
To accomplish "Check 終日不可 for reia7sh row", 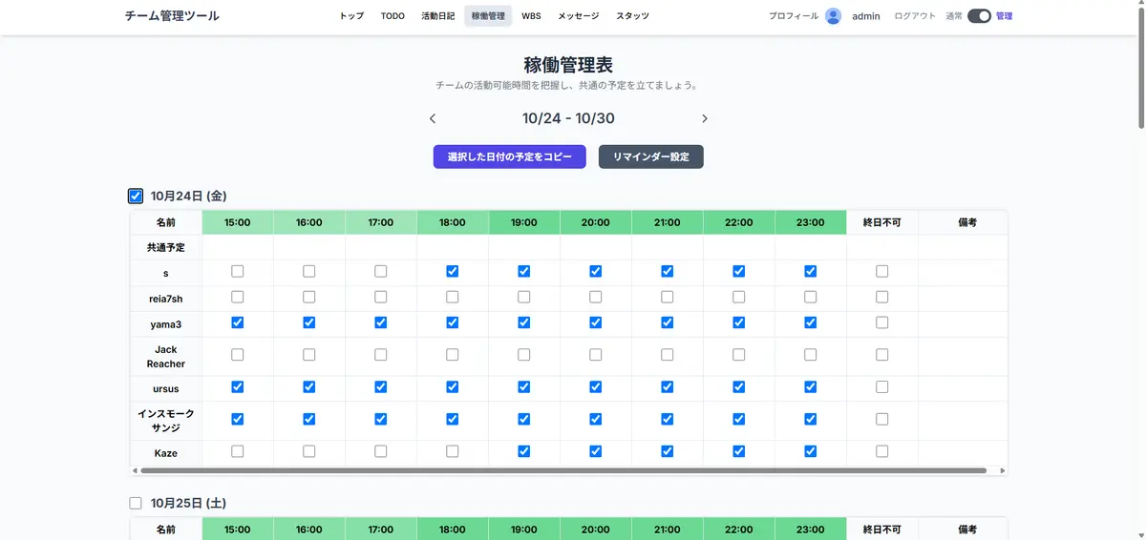I will [881, 298].
